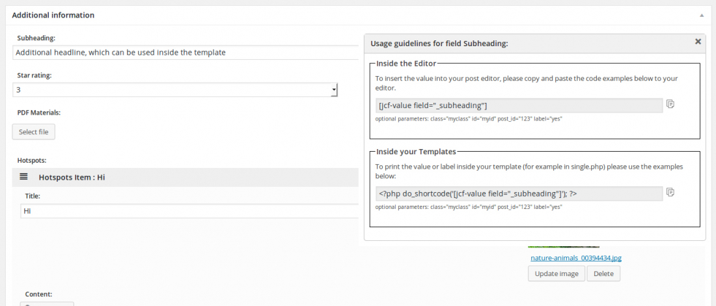The image size is (716, 306).
Task: Click the Content label
Action: click(x=38, y=294)
